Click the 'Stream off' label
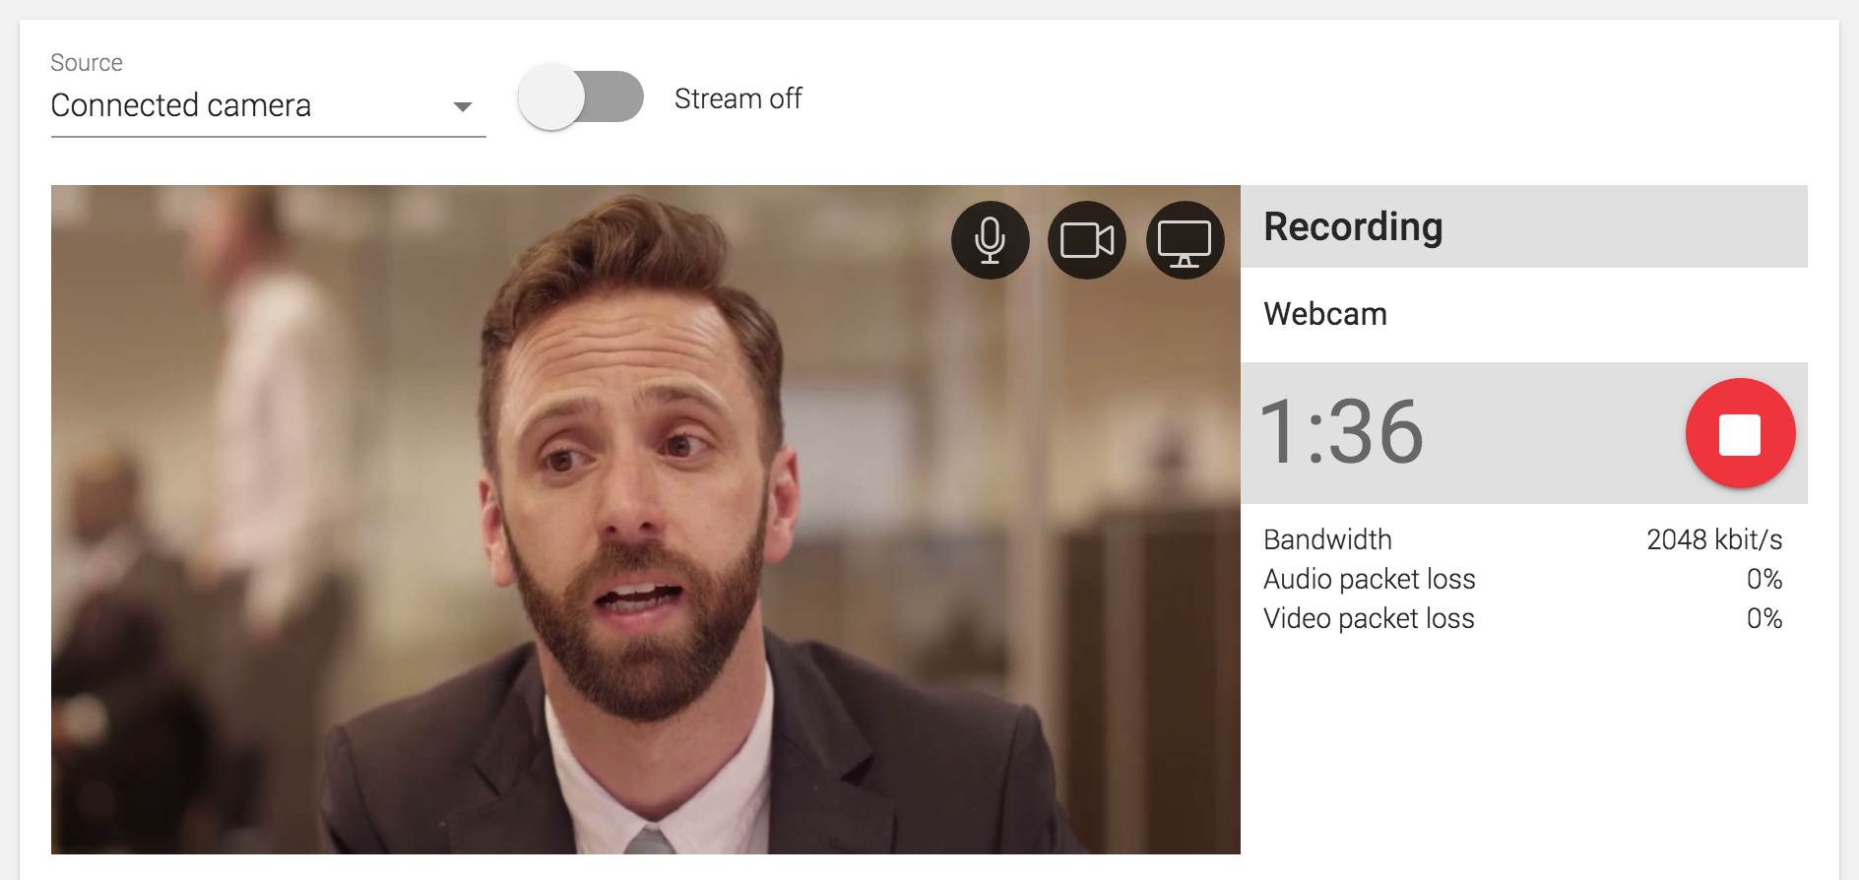 (737, 99)
